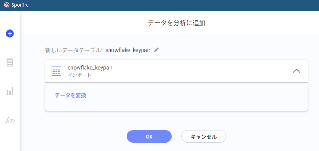319x151 pixels.
Task: Confirm with the OK button
Action: 149,136
